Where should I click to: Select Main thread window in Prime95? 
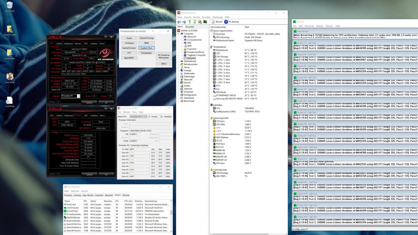[355, 31]
